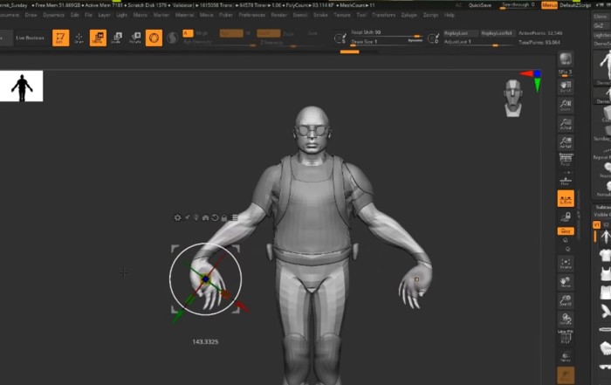Image resolution: width=611 pixels, height=385 pixels.
Task: Open the Transform menu
Action: tap(382, 15)
